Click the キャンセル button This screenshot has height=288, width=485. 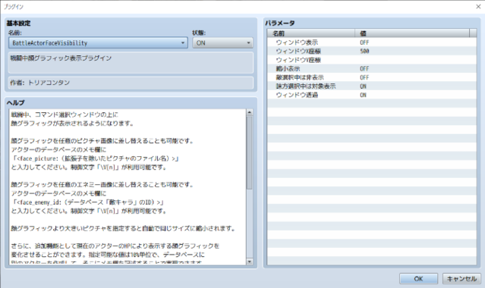[x=461, y=279]
